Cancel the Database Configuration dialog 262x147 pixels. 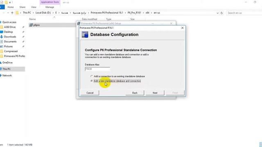point(90,93)
